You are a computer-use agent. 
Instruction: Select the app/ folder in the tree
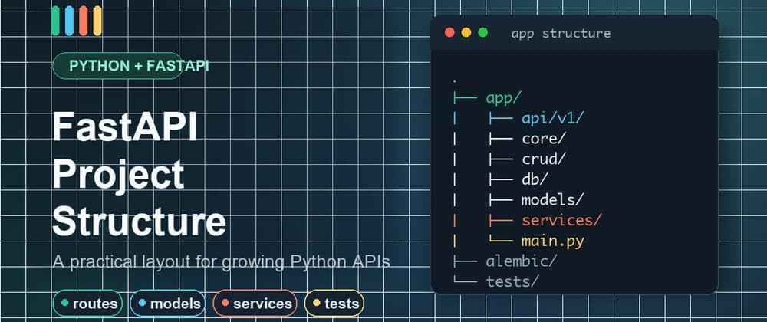pyautogui.click(x=504, y=97)
